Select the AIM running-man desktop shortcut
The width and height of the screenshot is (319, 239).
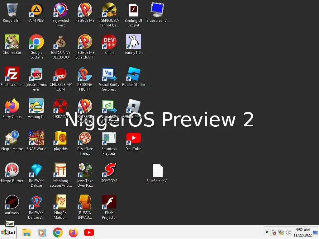click(x=36, y=12)
